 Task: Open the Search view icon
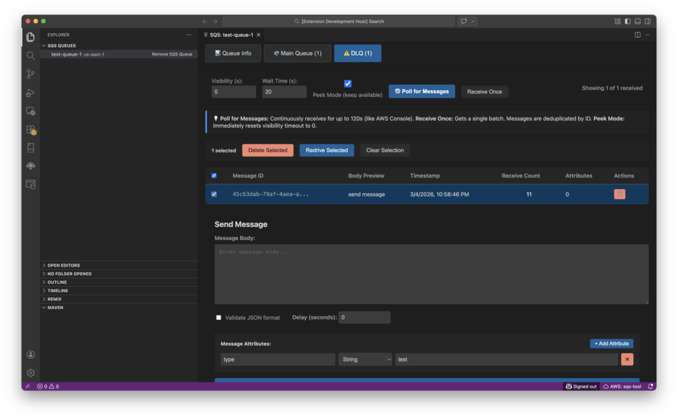click(x=31, y=56)
